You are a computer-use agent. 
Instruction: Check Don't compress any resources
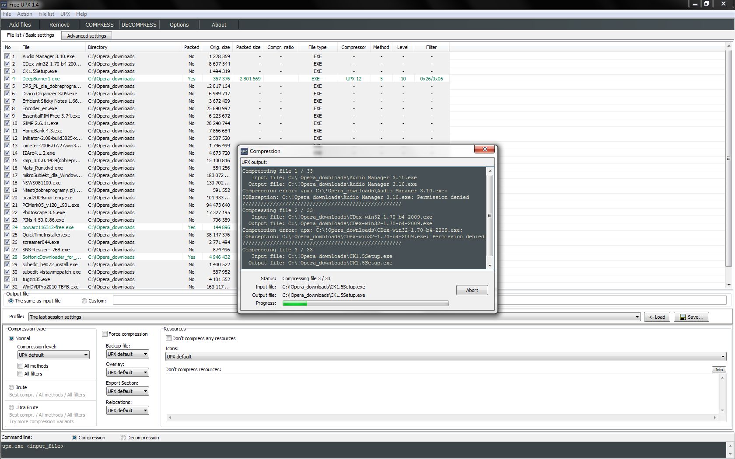coord(168,338)
